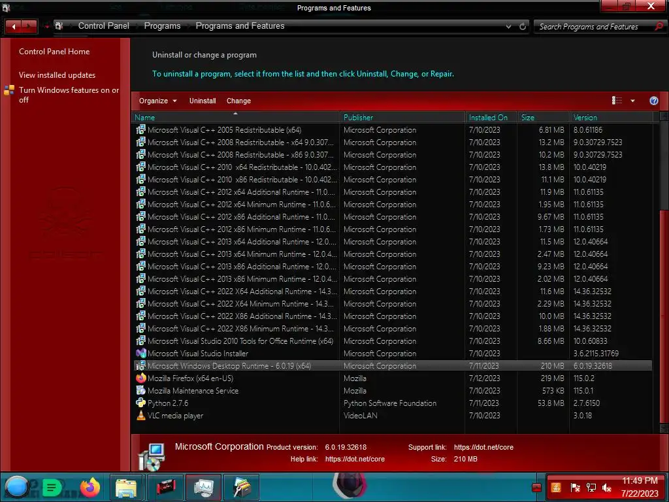This screenshot has height=502, width=669.
Task: Click the Microsoft Visual Studio Installer icon
Action: 141,354
